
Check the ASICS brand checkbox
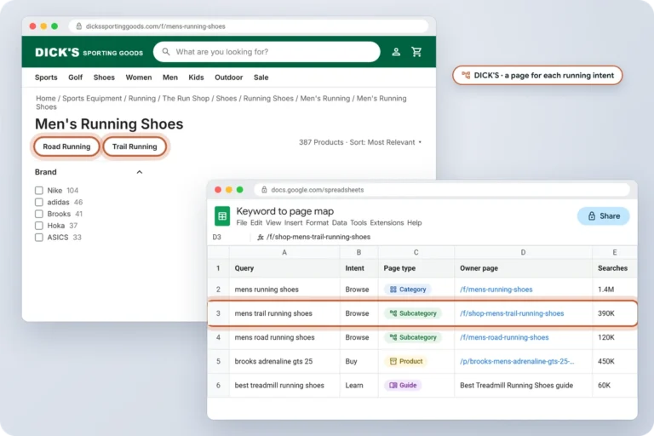click(x=39, y=238)
